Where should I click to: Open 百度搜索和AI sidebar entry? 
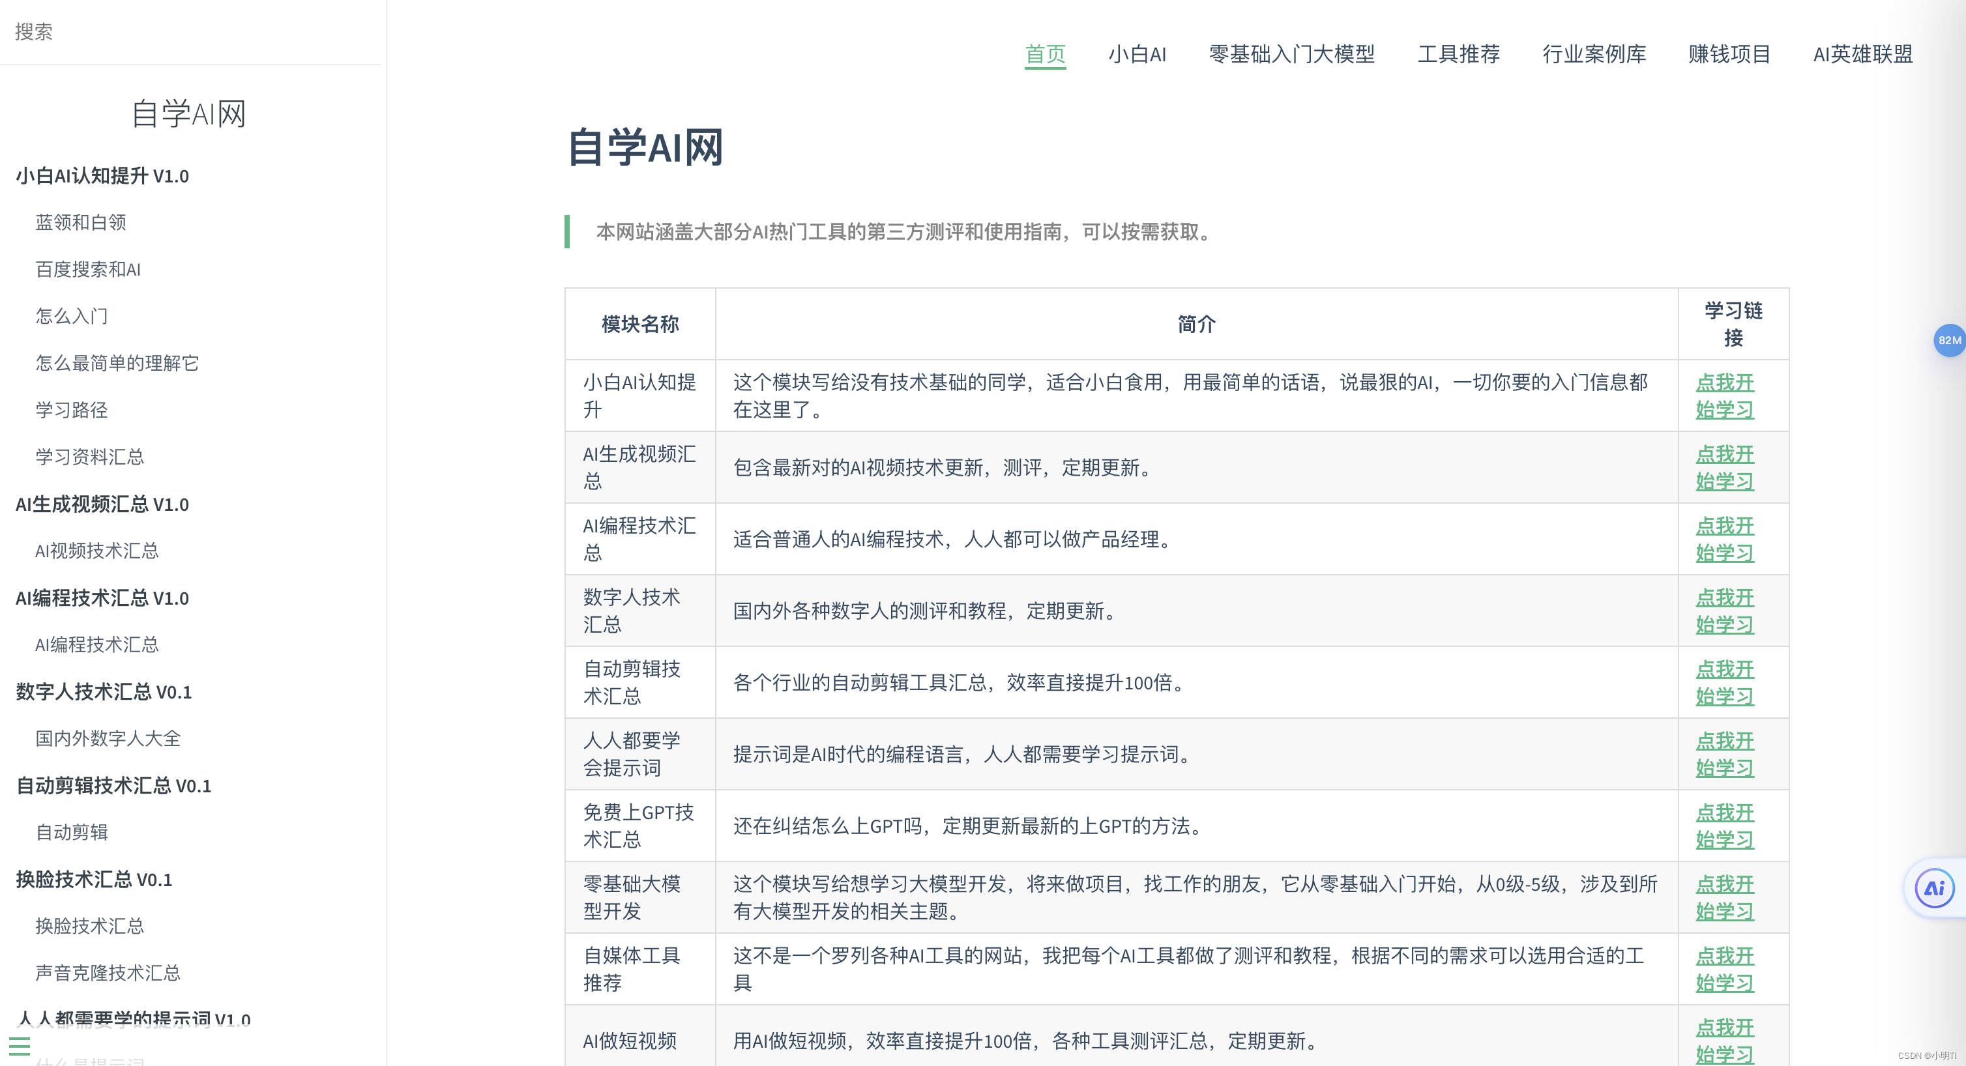(x=88, y=269)
